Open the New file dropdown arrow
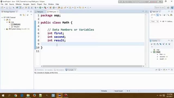 (x=4, y=8)
